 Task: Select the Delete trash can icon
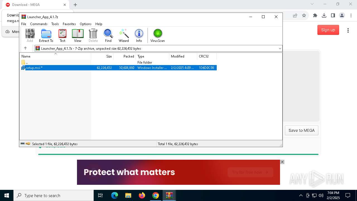coord(93,35)
